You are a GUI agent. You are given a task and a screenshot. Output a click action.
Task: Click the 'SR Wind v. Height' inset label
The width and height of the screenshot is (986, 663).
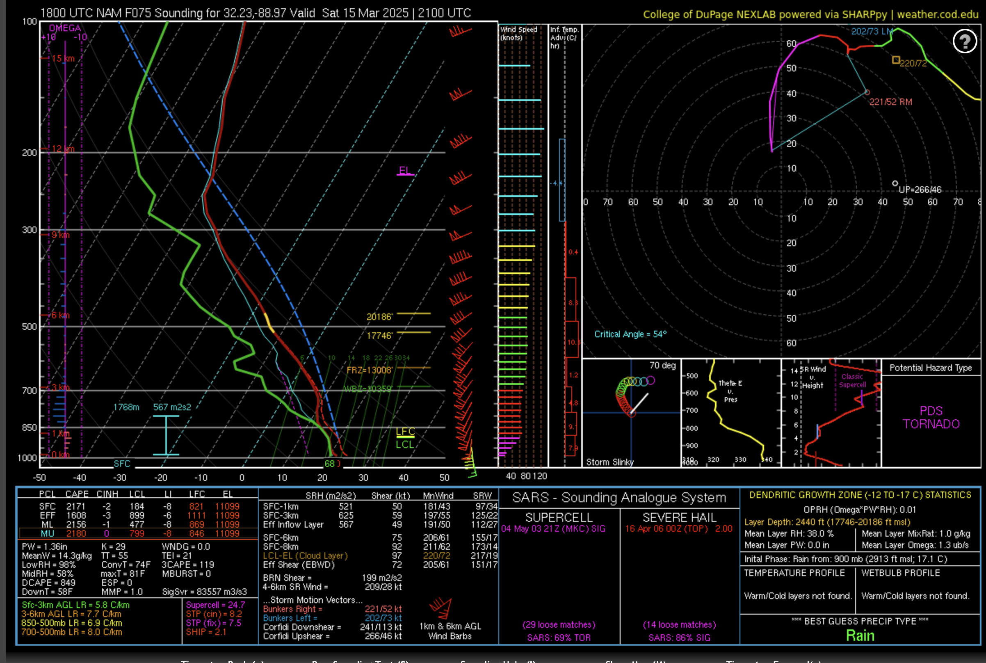812,377
